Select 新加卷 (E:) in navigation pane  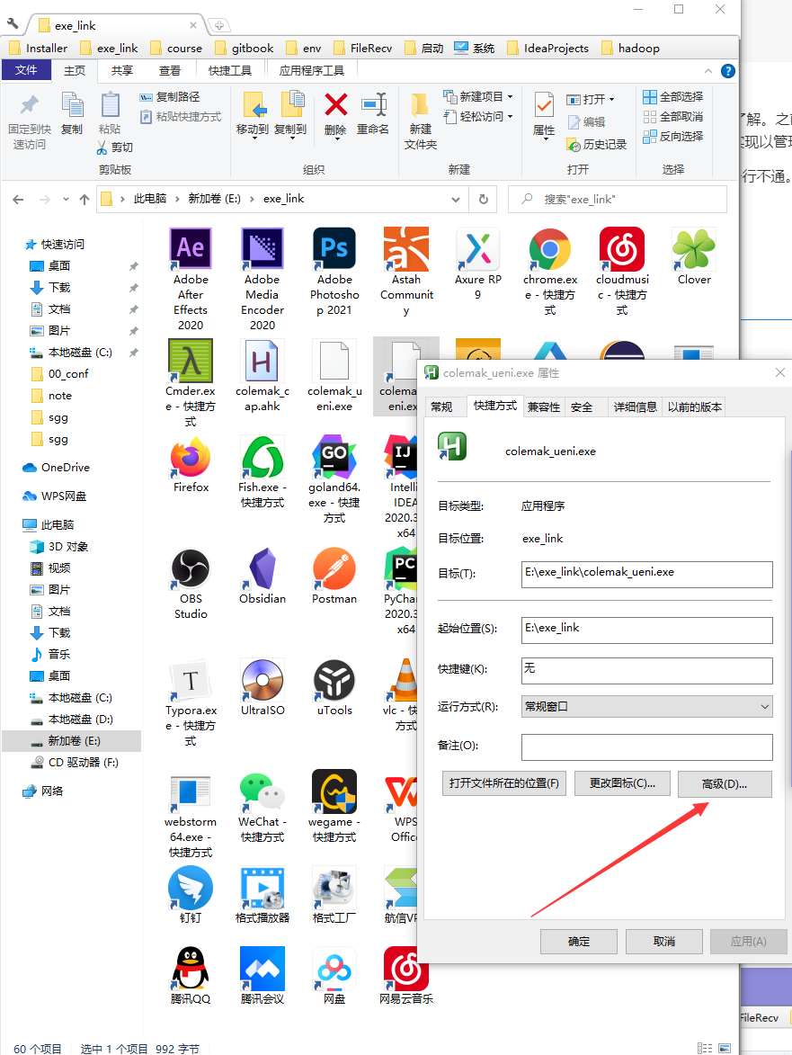pos(72,741)
